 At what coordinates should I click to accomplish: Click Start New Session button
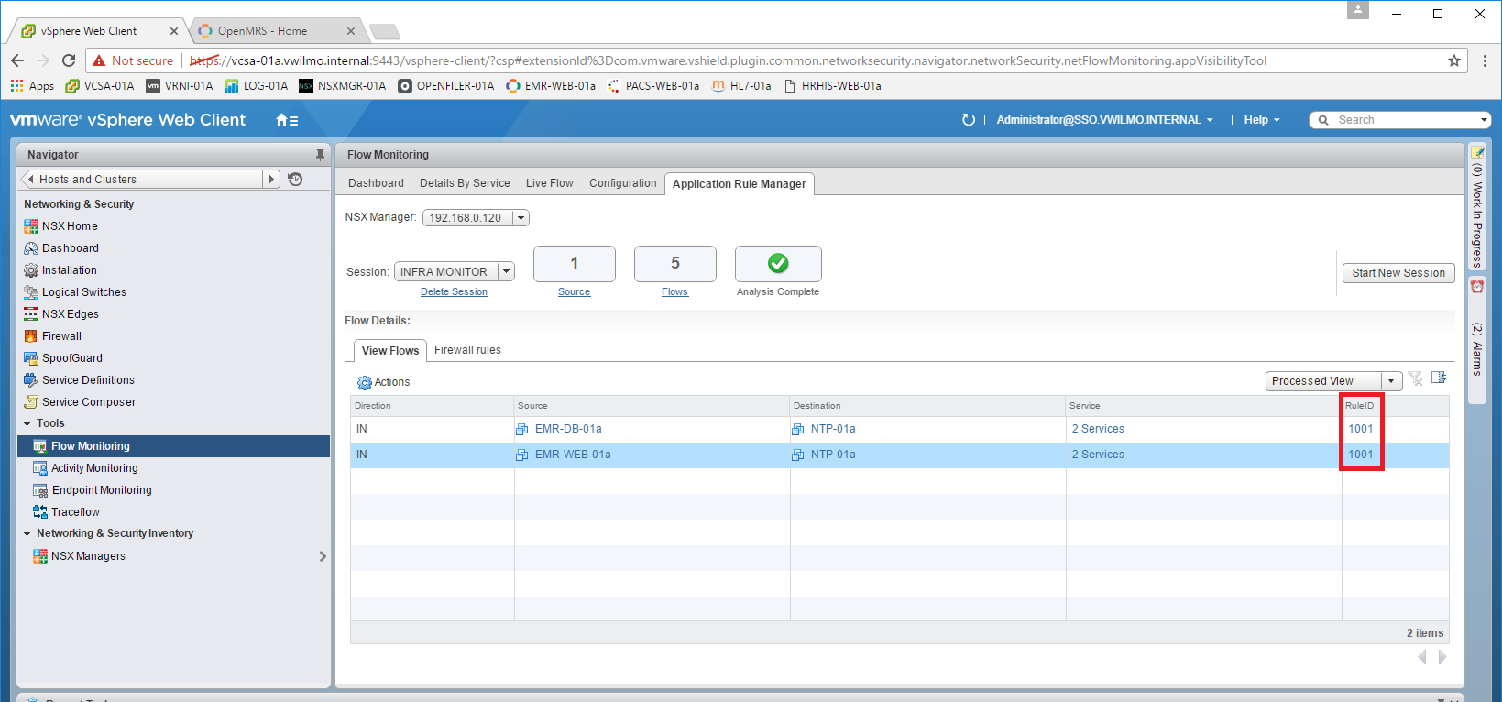point(1398,273)
